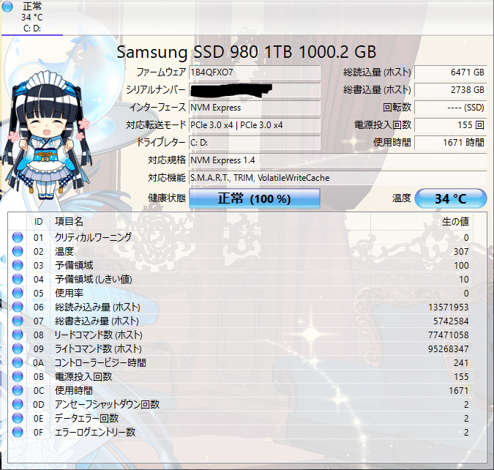Click the standard field NVM Express 1.4
Image resolution: width=494 pixels, height=470 pixels.
click(x=338, y=160)
